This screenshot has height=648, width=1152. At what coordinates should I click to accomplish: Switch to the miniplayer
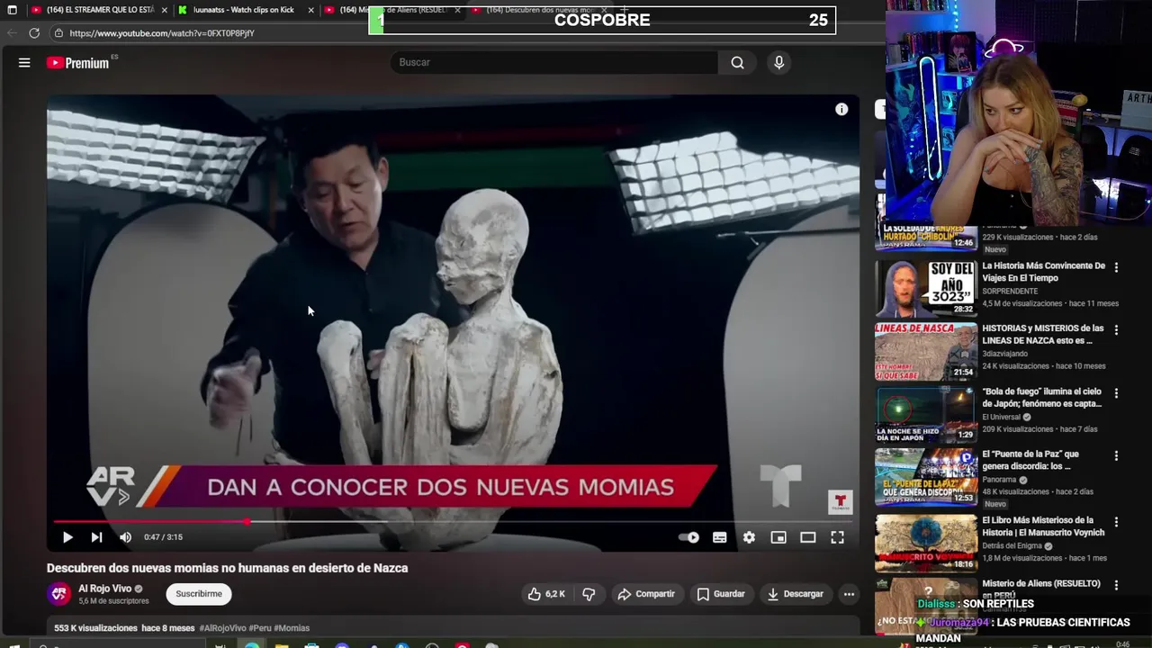click(x=778, y=537)
